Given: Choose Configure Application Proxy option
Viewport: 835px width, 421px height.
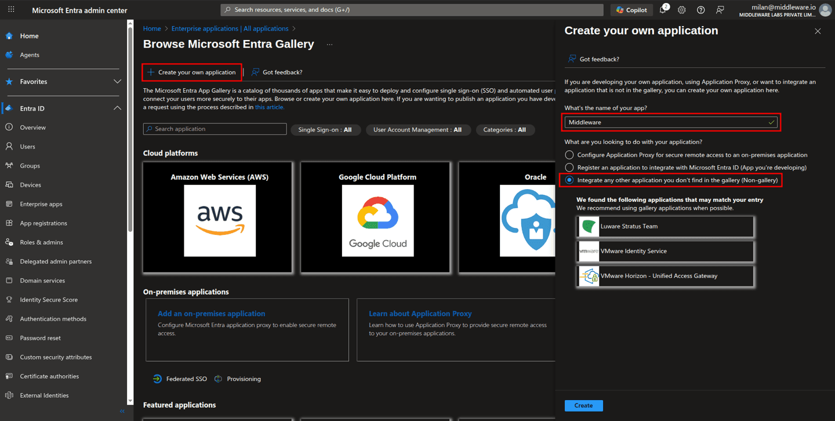Looking at the screenshot, I should 569,154.
